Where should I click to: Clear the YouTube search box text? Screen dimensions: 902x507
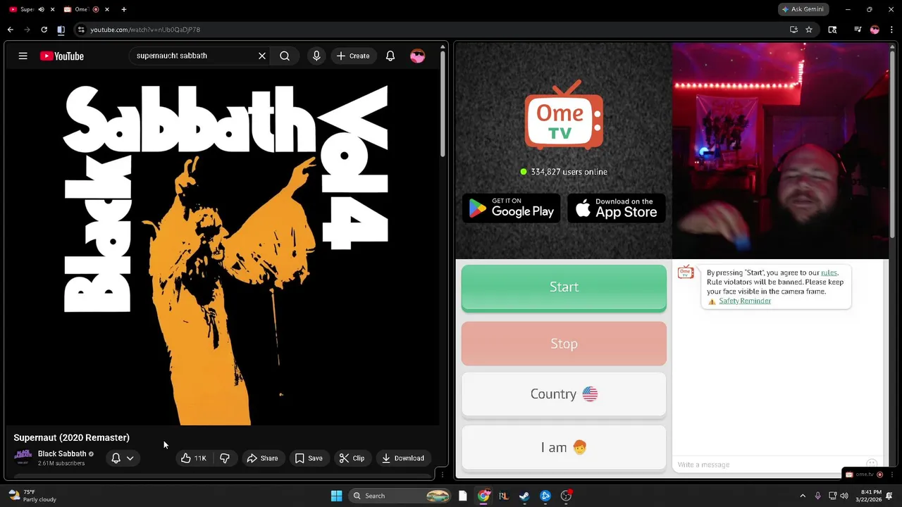[262, 56]
